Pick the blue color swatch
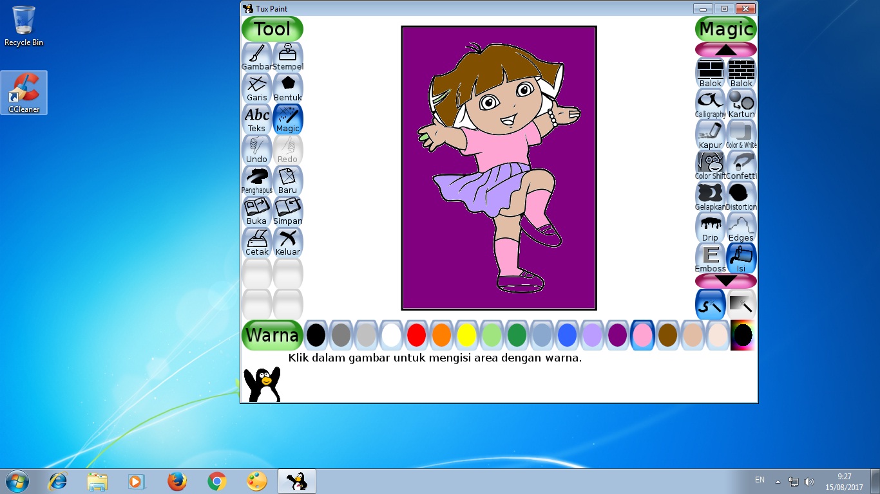 pos(567,335)
